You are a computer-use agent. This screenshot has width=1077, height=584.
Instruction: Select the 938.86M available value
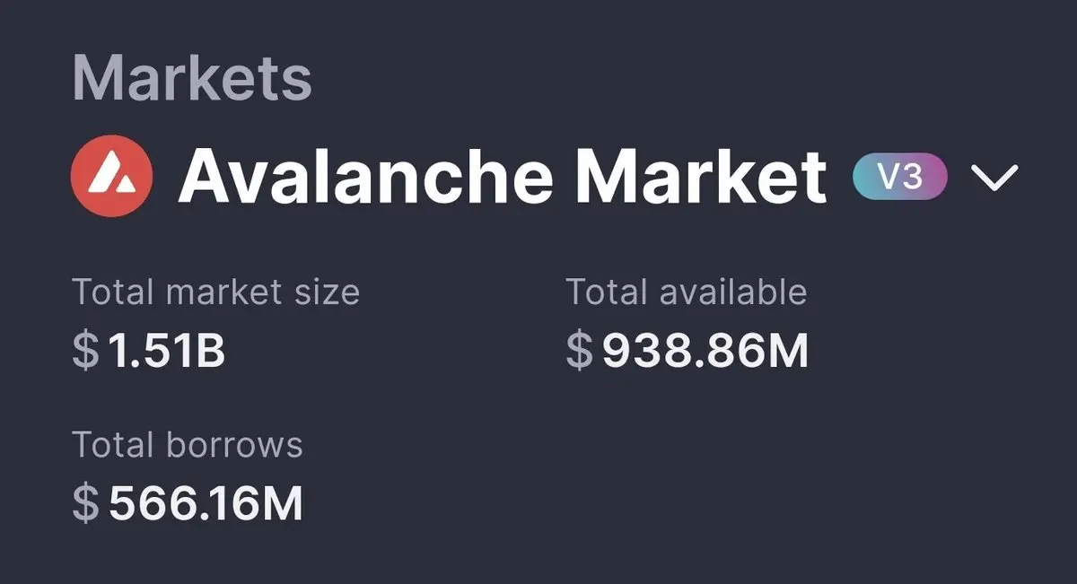pos(705,353)
